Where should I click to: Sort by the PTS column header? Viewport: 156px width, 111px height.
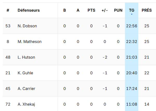(91, 10)
